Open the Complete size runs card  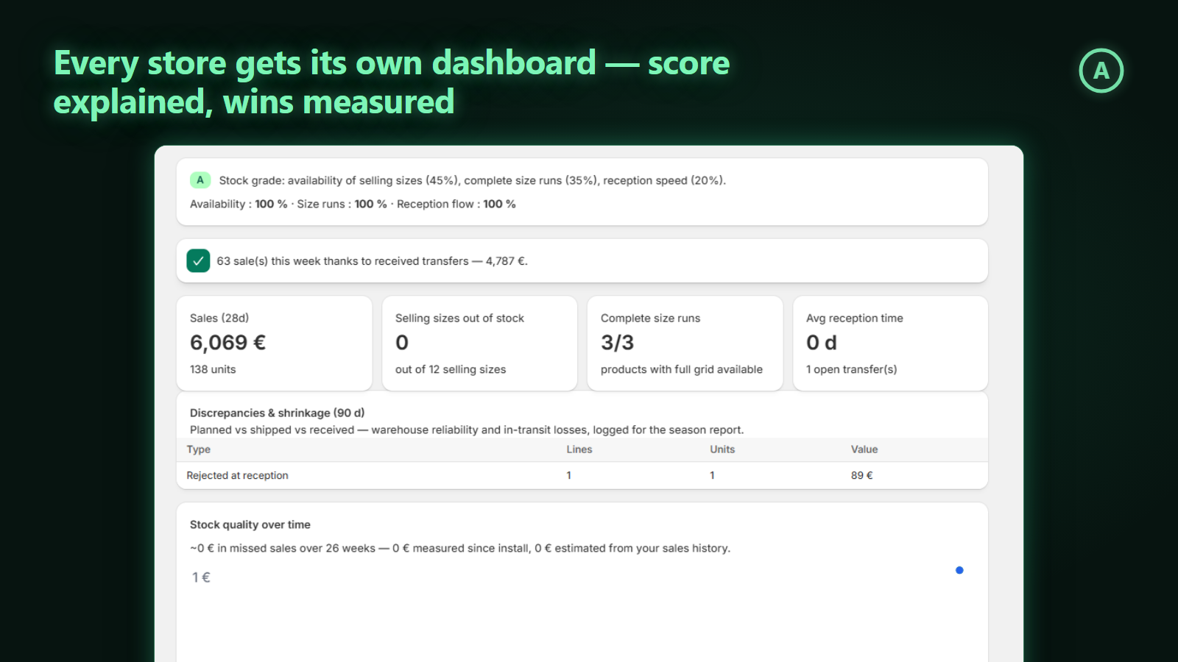click(685, 343)
